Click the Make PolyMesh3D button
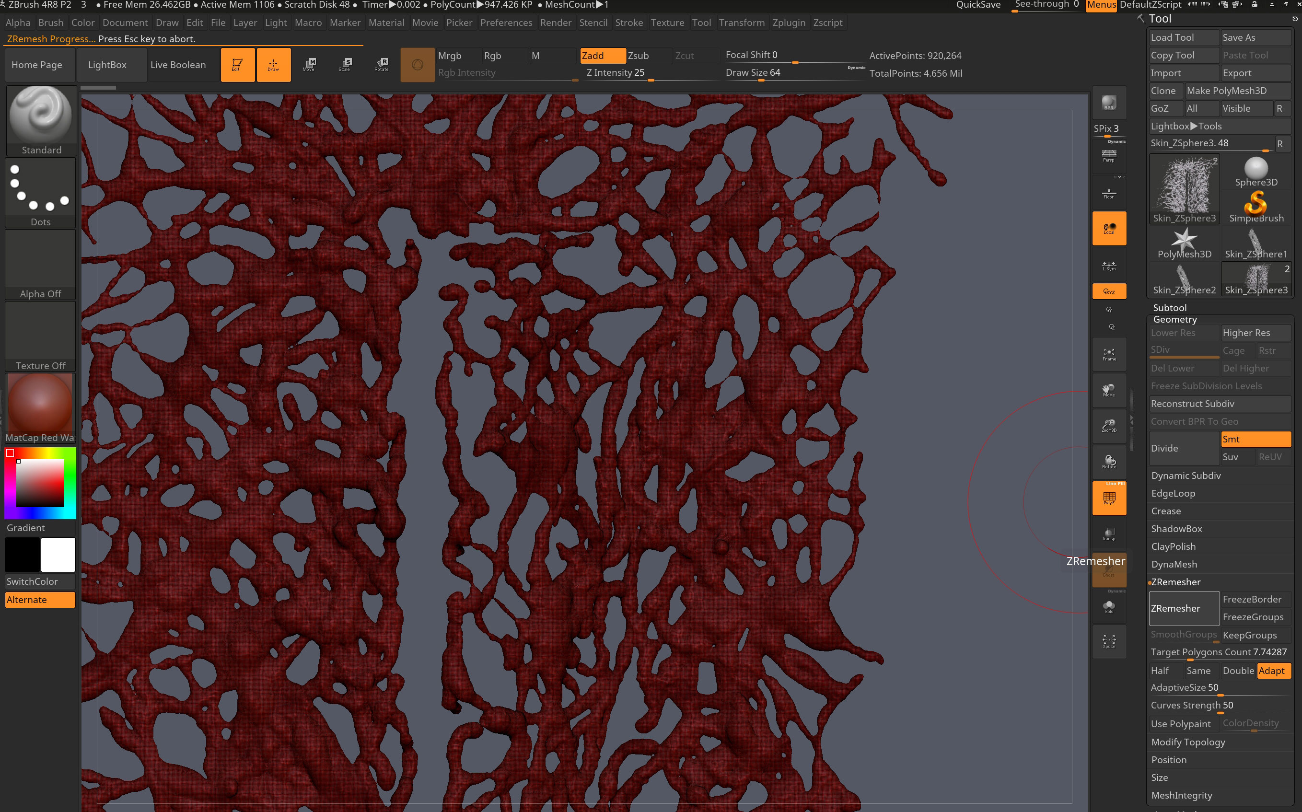Viewport: 1302px width, 812px height. point(1238,91)
